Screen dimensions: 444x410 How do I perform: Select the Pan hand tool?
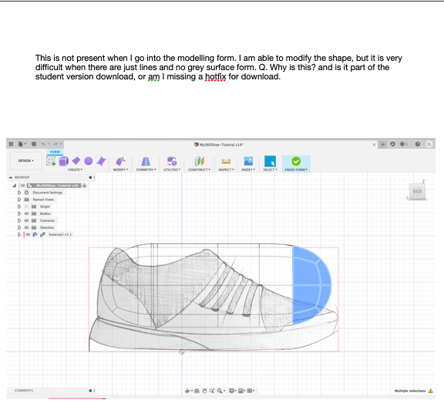204,391
